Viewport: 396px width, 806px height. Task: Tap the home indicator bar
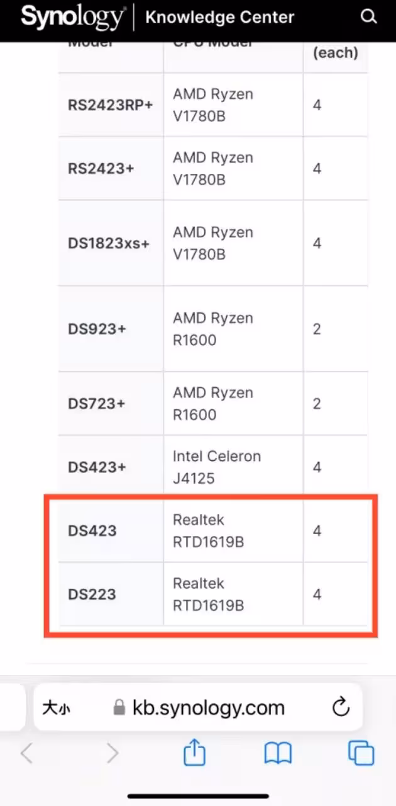pyautogui.click(x=198, y=797)
